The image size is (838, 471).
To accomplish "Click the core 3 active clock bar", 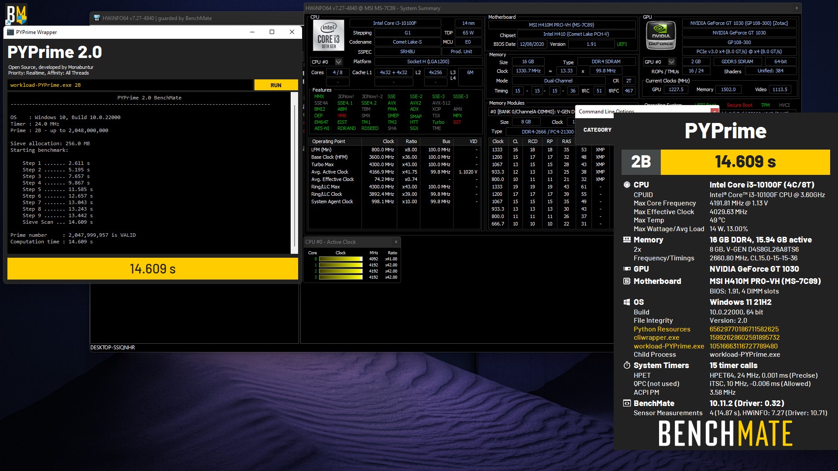I will (340, 277).
